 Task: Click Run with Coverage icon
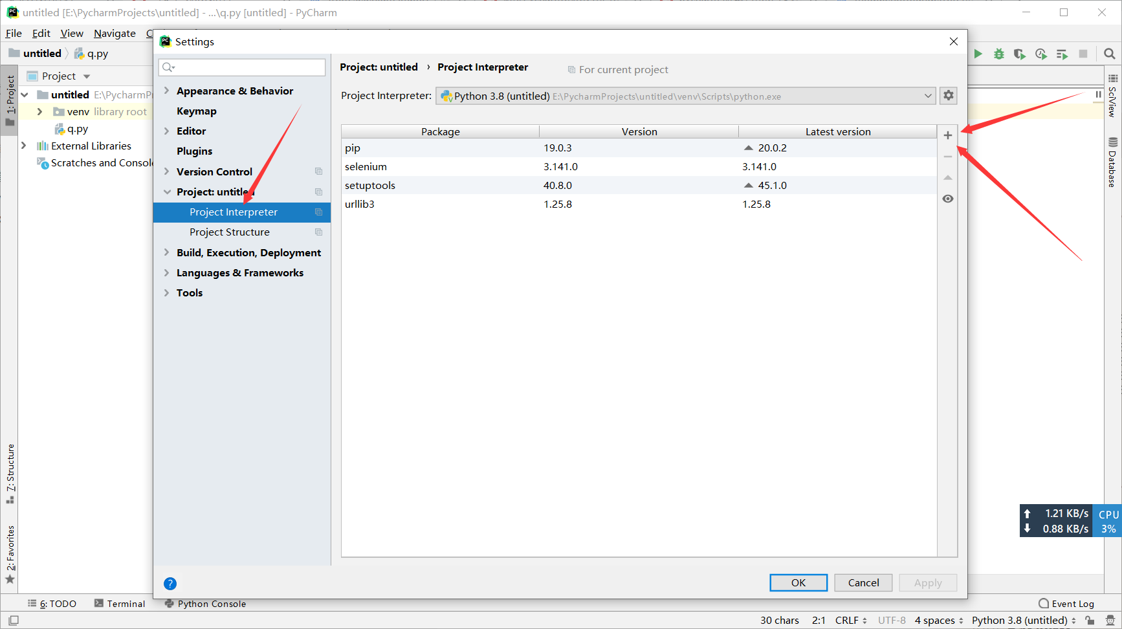click(x=1020, y=54)
